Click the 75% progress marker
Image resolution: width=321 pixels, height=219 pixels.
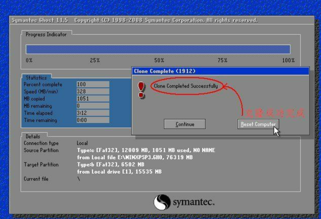222,60
